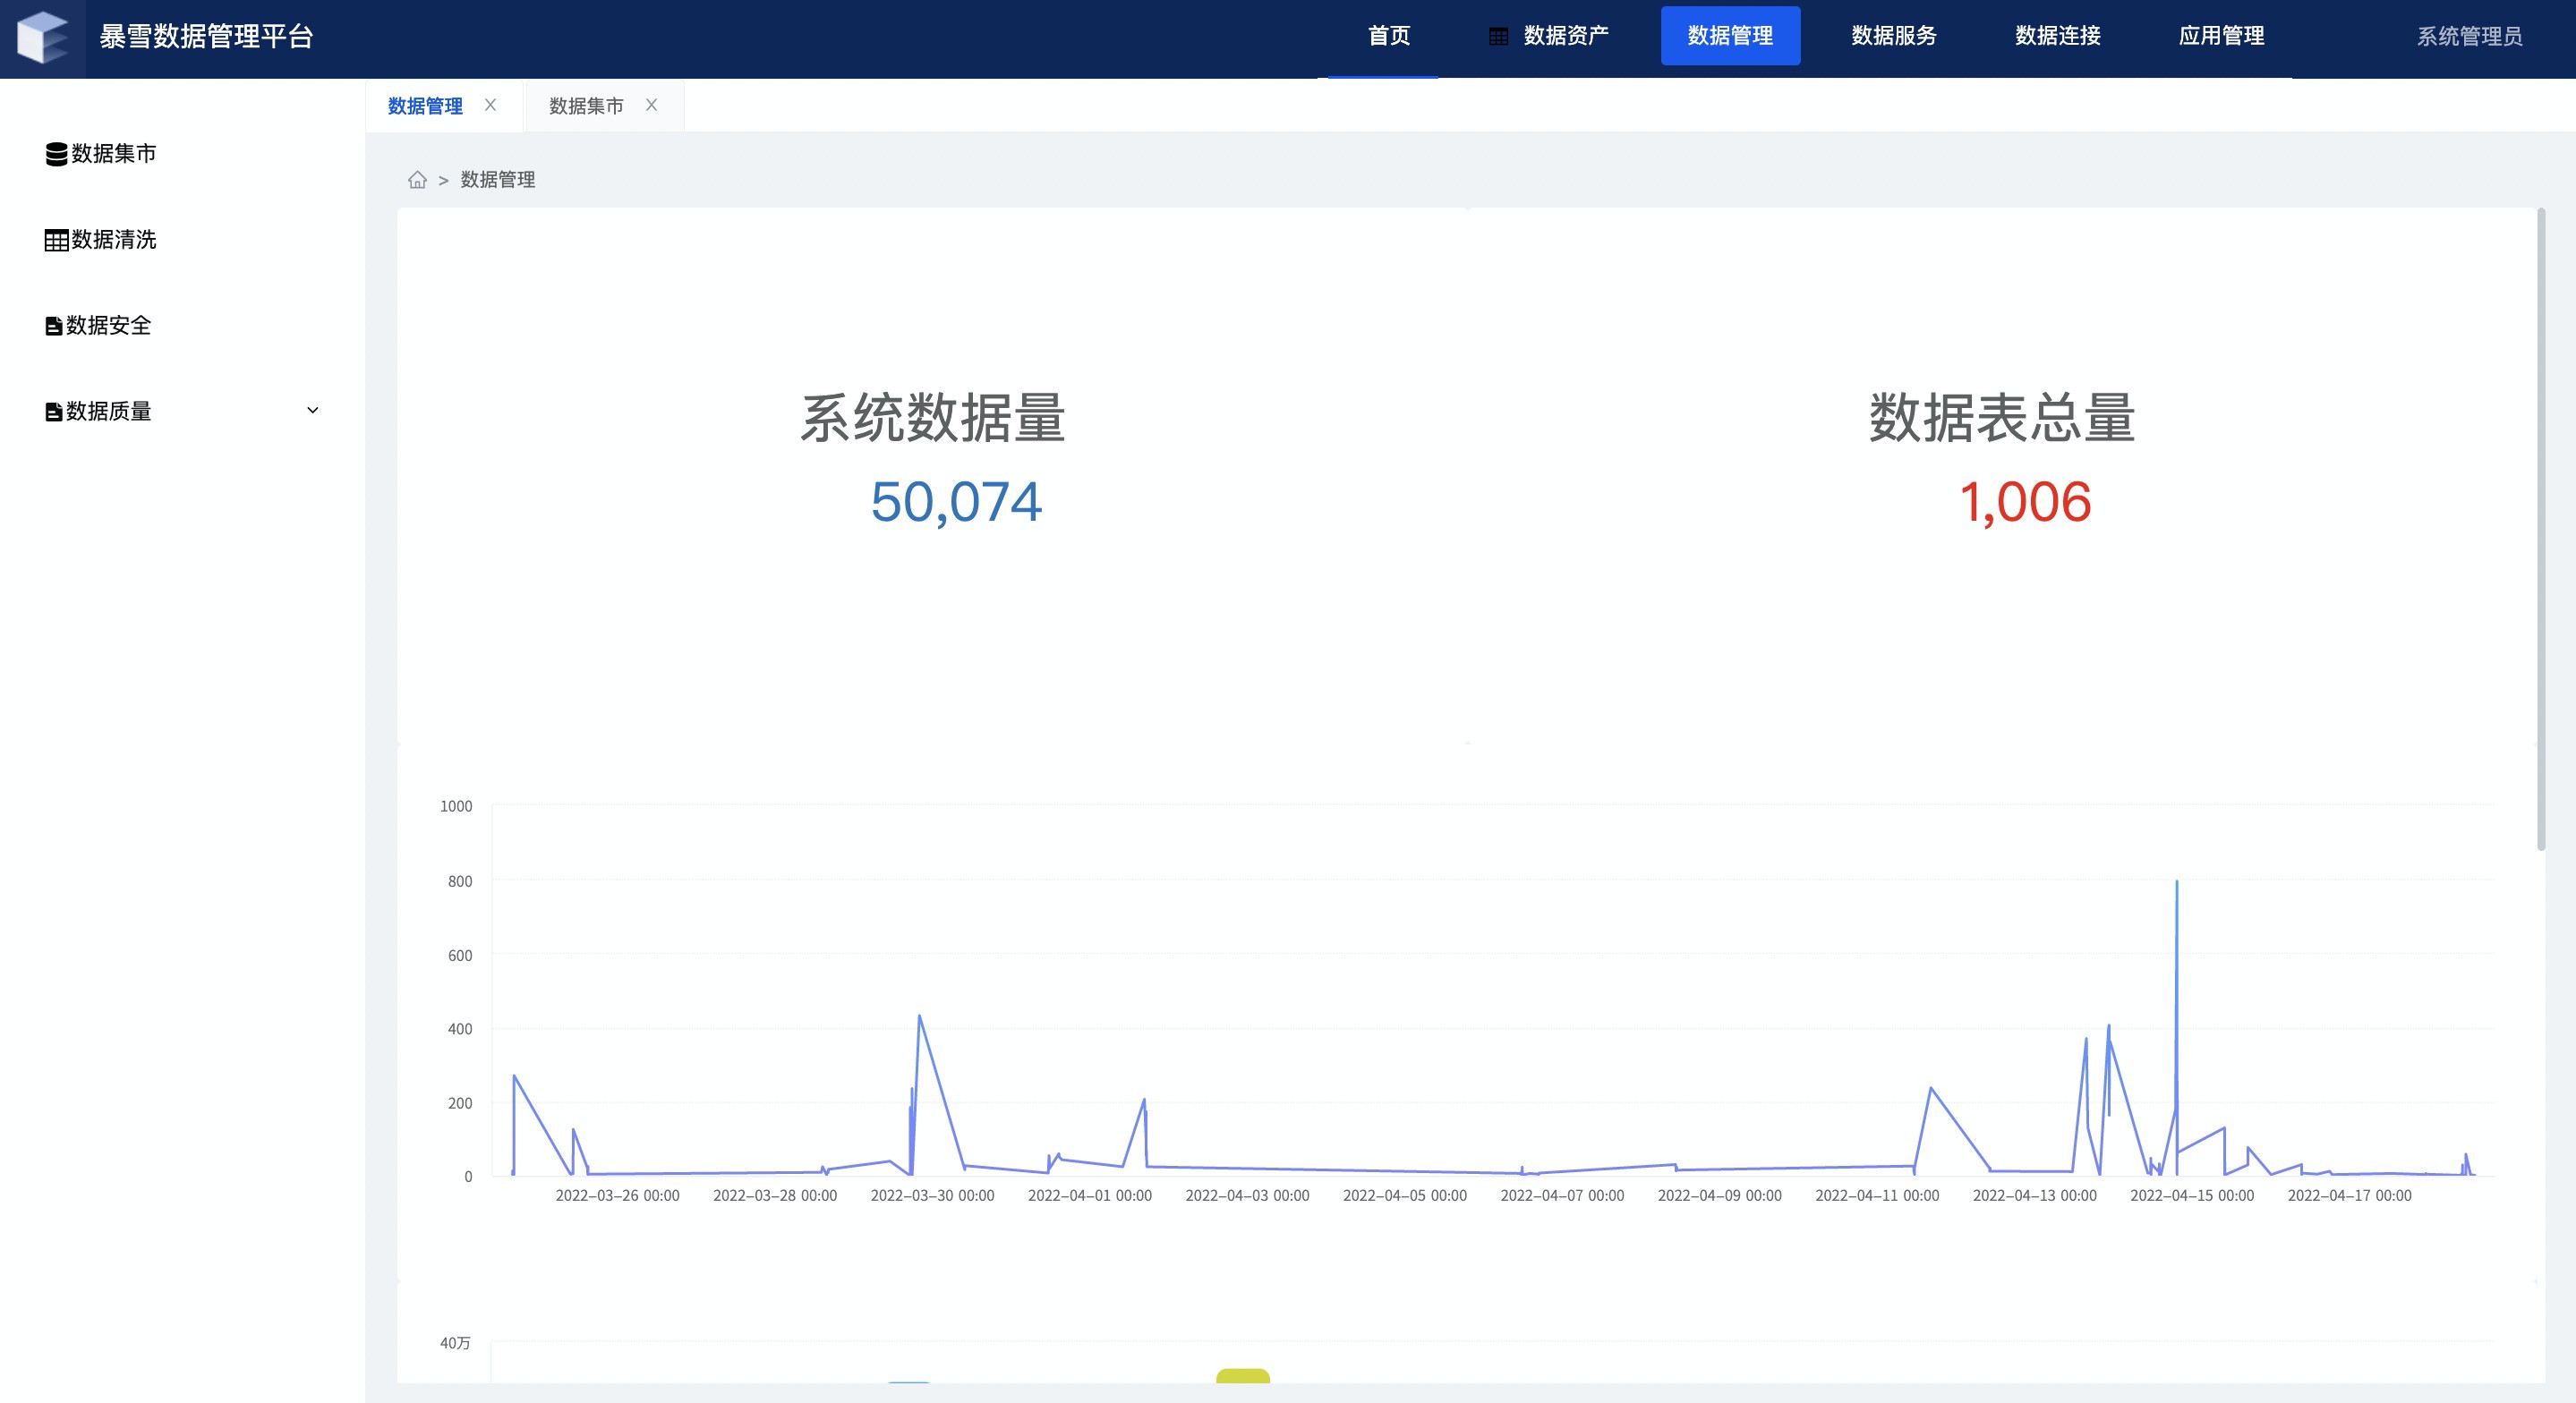The image size is (2576, 1403).
Task: Click the grid icon next to 数据资产
Action: coord(1498,37)
